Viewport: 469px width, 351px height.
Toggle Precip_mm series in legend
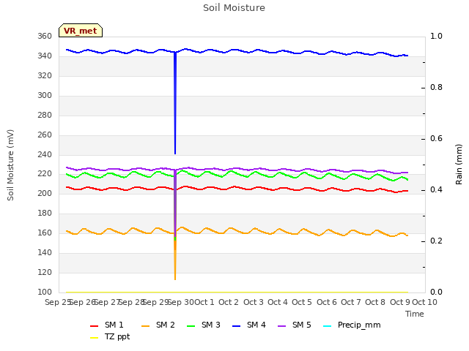[352, 325]
